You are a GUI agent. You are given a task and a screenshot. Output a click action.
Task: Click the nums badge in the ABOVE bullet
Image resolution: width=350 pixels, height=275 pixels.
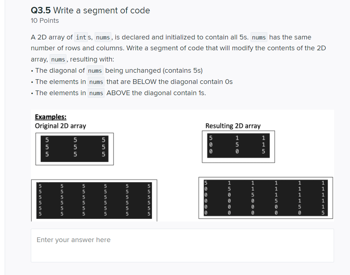[96, 93]
